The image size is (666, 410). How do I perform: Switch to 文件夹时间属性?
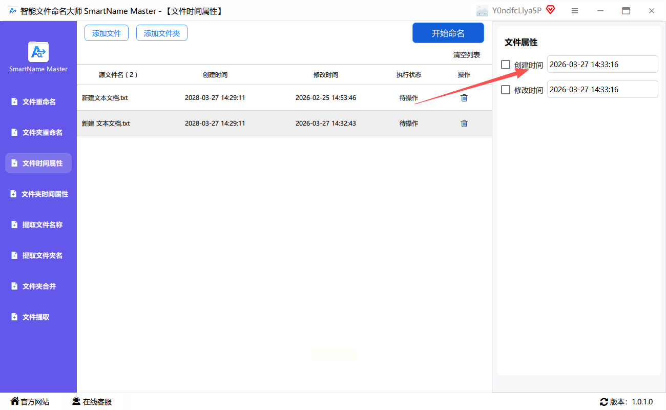[38, 194]
